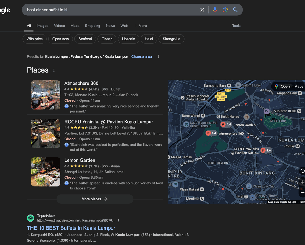The height and width of the screenshot is (245, 305).
Task: Click the Lemon Garden buffet photo
Action: click(x=46, y=172)
